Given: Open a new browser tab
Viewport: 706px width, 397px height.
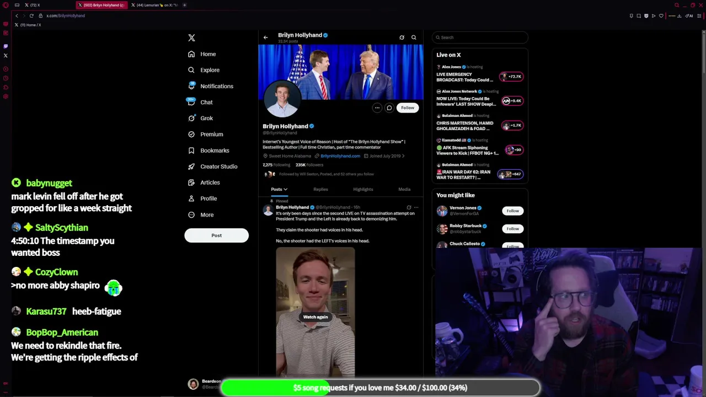Looking at the screenshot, I should tap(185, 5).
